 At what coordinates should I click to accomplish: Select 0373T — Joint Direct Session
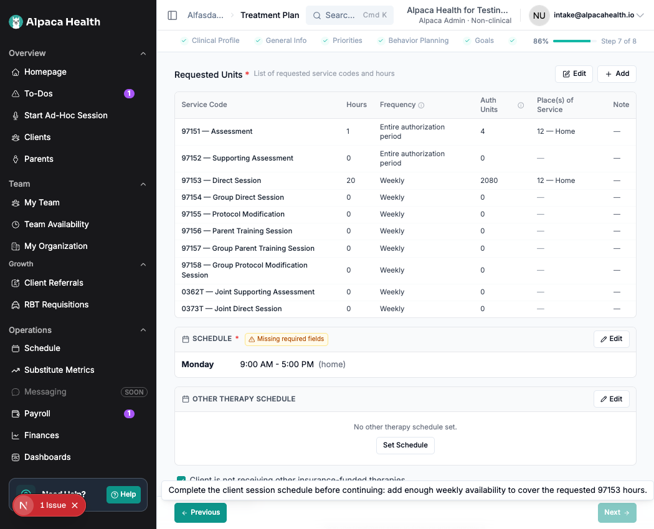(405, 309)
